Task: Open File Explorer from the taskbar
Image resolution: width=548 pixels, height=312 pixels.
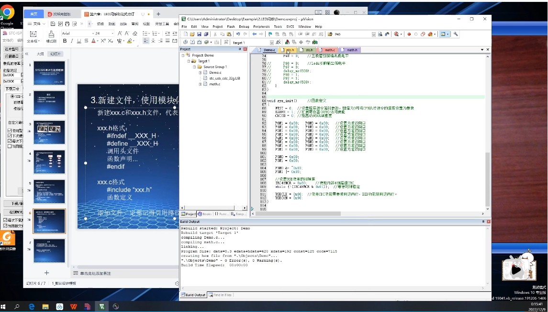Action: (x=45, y=307)
